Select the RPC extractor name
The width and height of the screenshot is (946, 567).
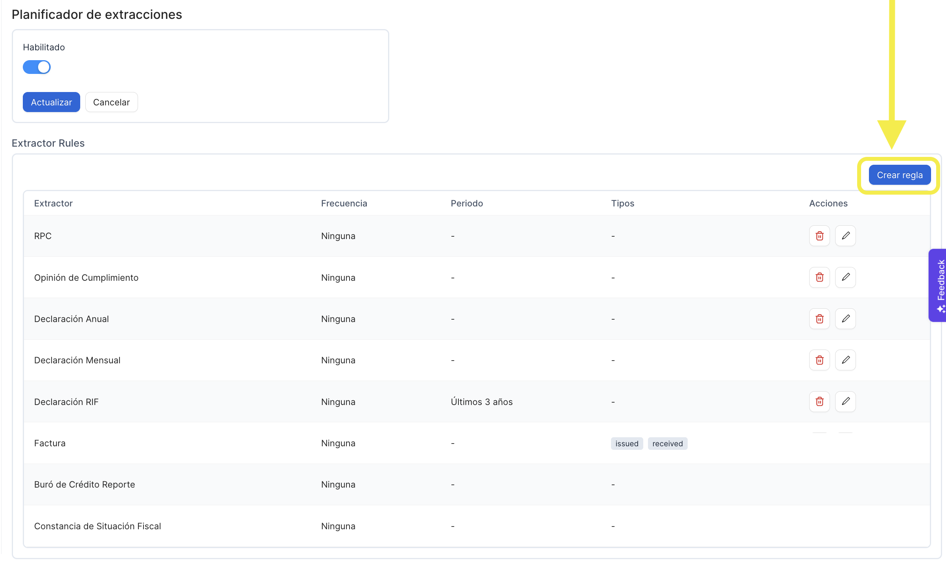pyautogui.click(x=43, y=236)
